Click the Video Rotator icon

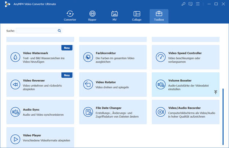pos(88,84)
